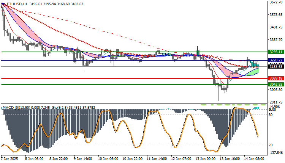Screen dimensions: 285x163
Task: Click the 10 Jan 22:00 time label
Action: (x=133, y=159)
